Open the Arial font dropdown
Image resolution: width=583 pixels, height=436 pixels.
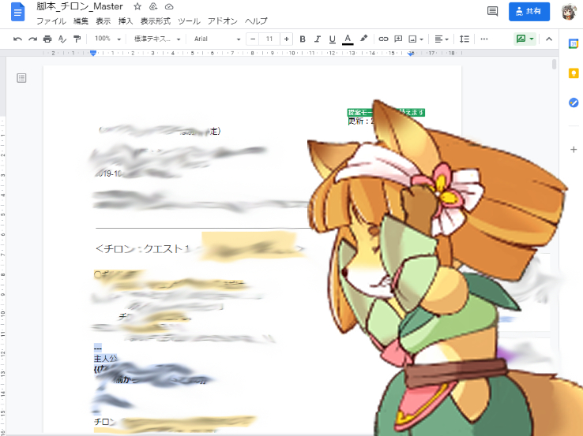(x=216, y=39)
